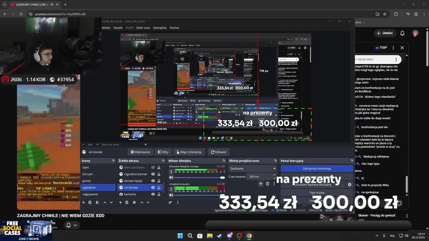Screen dimensions: 429x241
Task: Open scene filters icon in Sceny toolbar
Action: [x=97, y=203]
